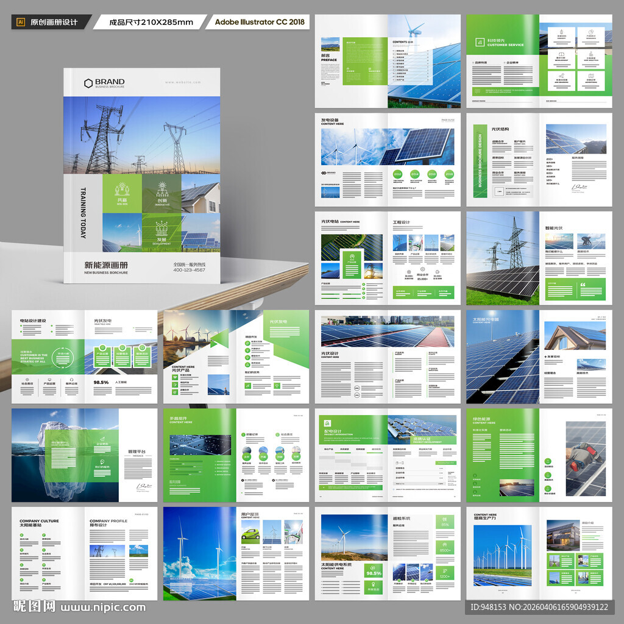Click the 发电设备 CONTENT HERE heading
Image resolution: width=624 pixels, height=624 pixels.
pyautogui.click(x=332, y=121)
